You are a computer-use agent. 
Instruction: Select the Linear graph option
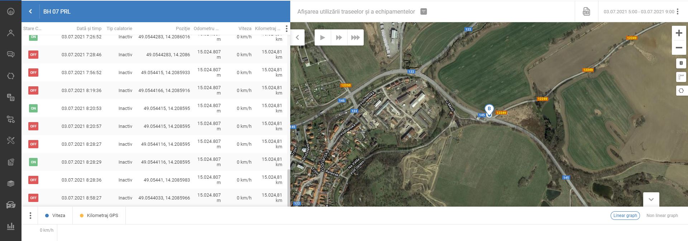coord(625,216)
